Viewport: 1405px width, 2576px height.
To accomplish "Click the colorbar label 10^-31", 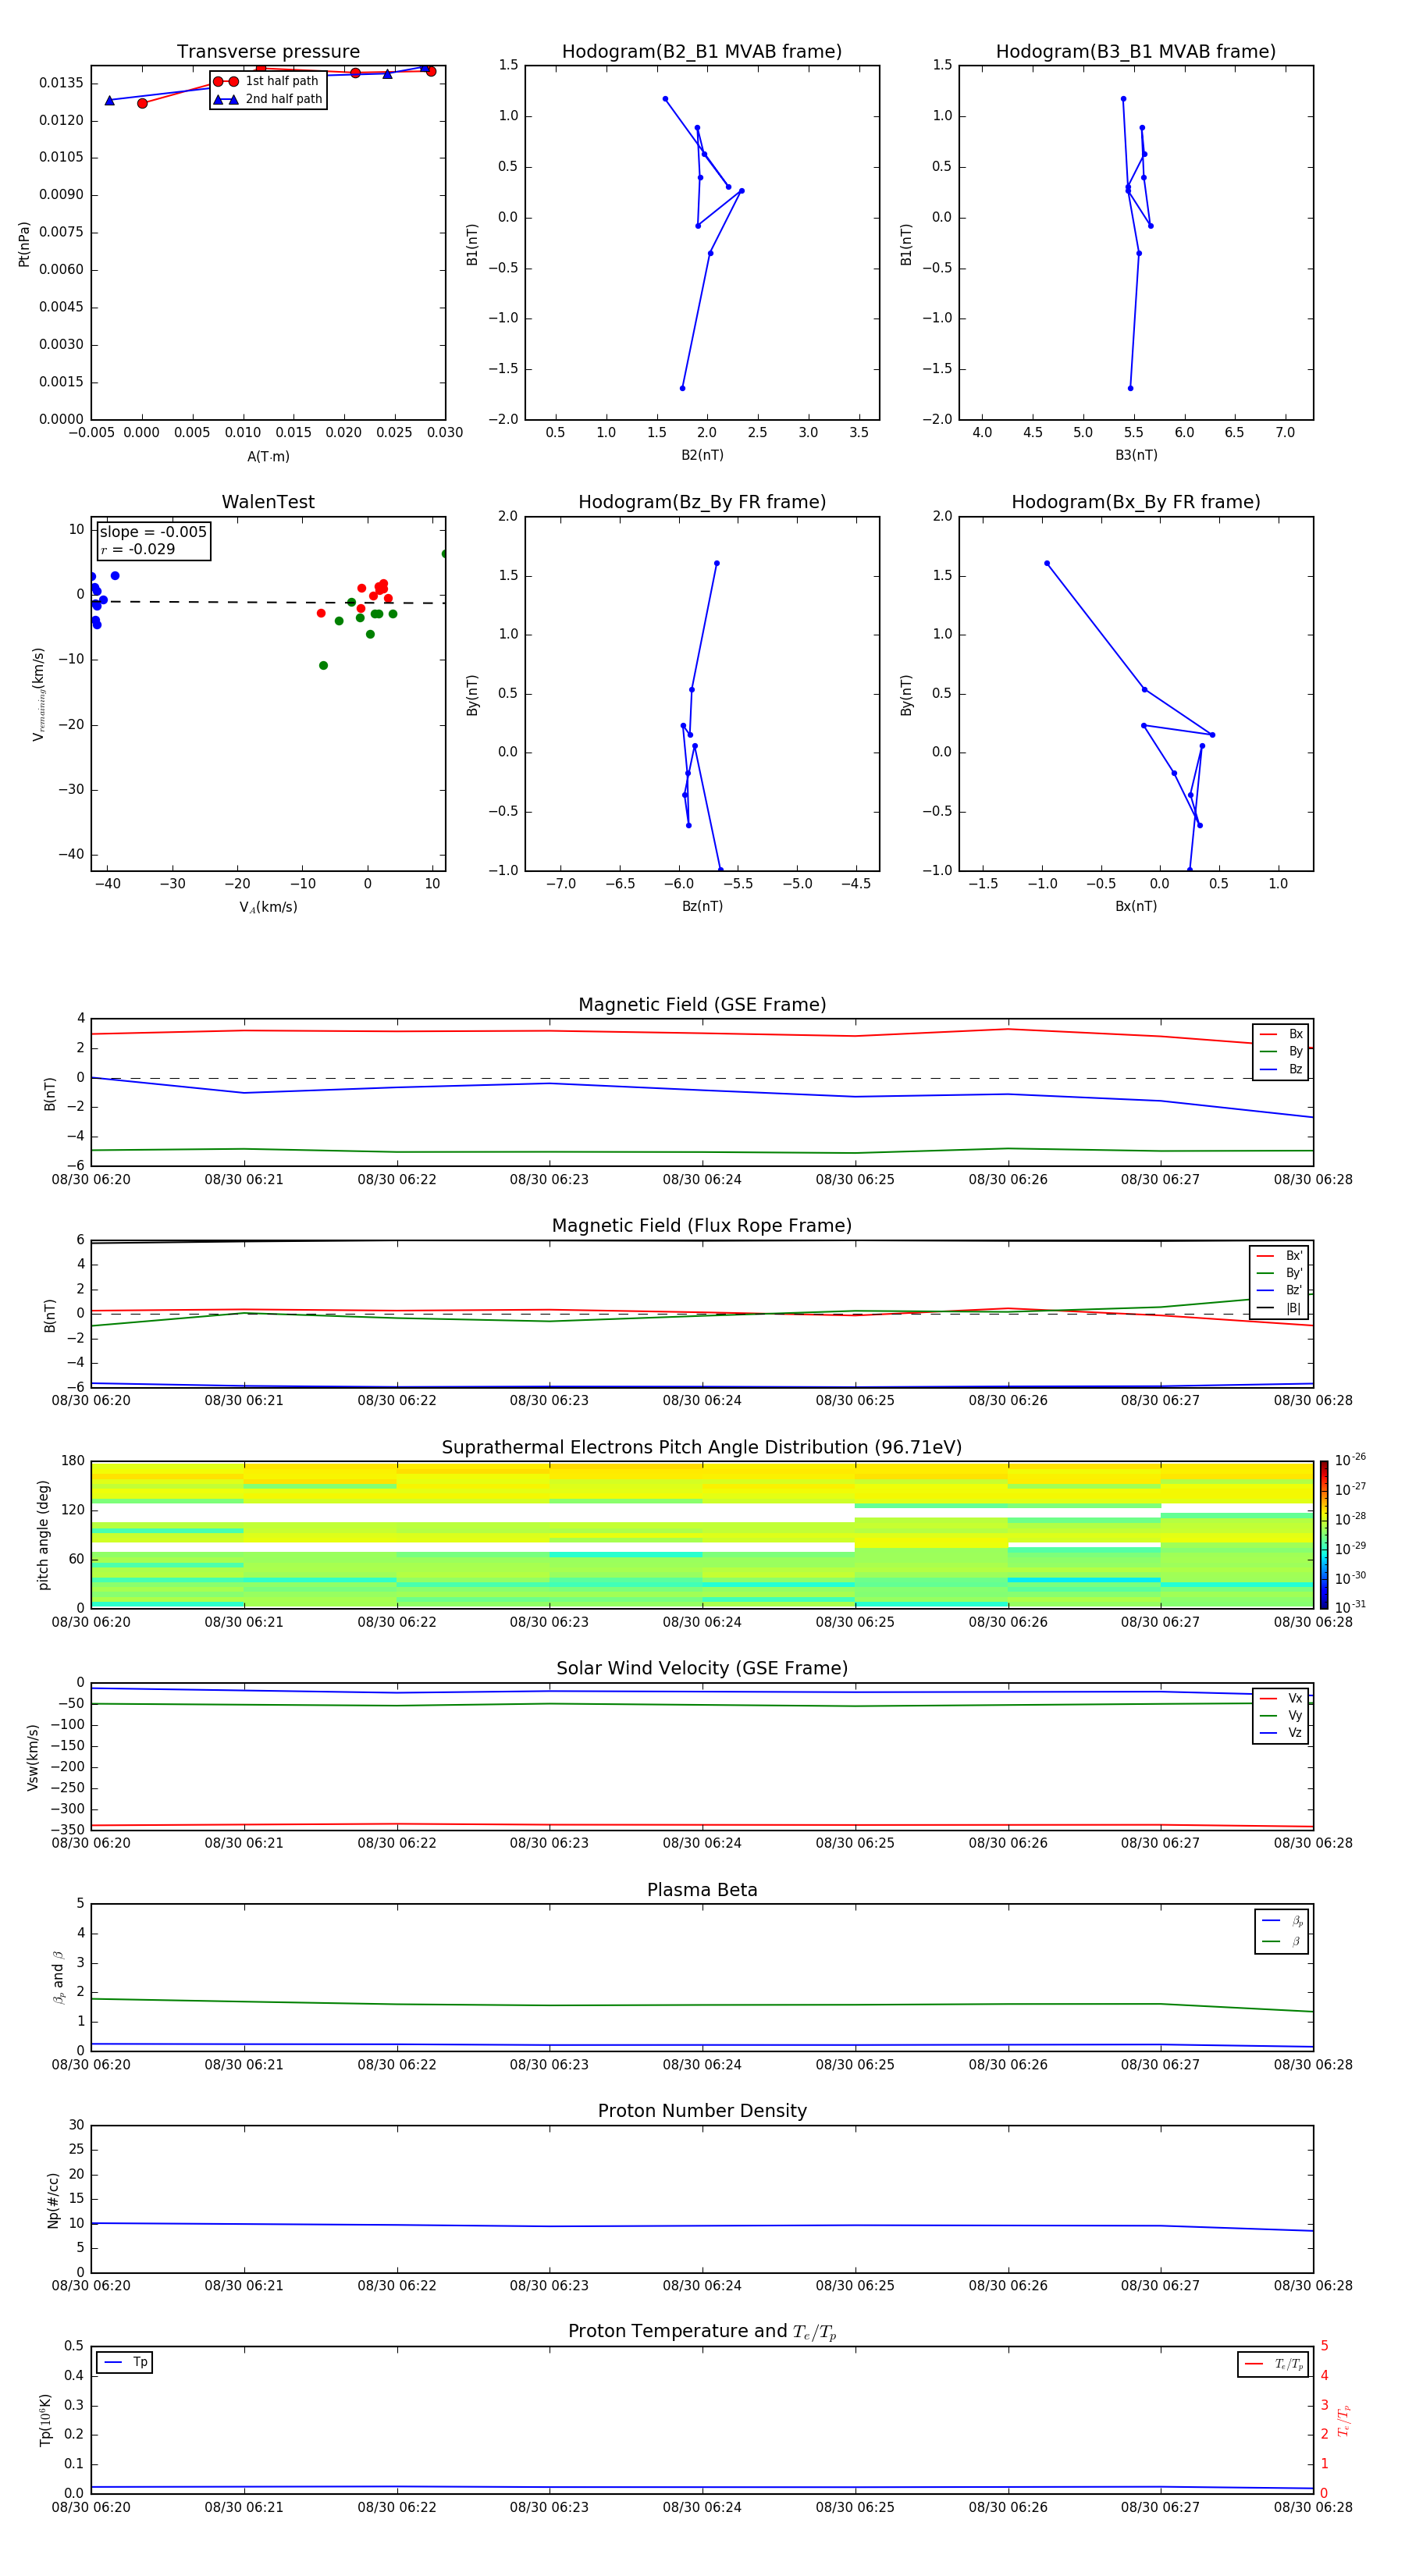I will [x=1350, y=1607].
